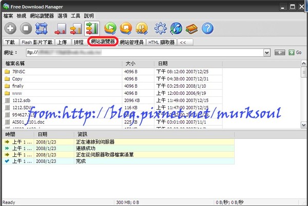
Task: Select the light traffic mode icon
Action: pyautogui.click(x=60, y=29)
